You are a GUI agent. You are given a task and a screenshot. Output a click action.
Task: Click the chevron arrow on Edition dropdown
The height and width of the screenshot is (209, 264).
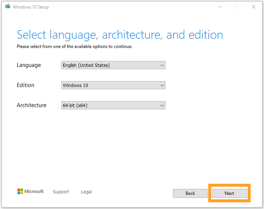[x=162, y=86]
